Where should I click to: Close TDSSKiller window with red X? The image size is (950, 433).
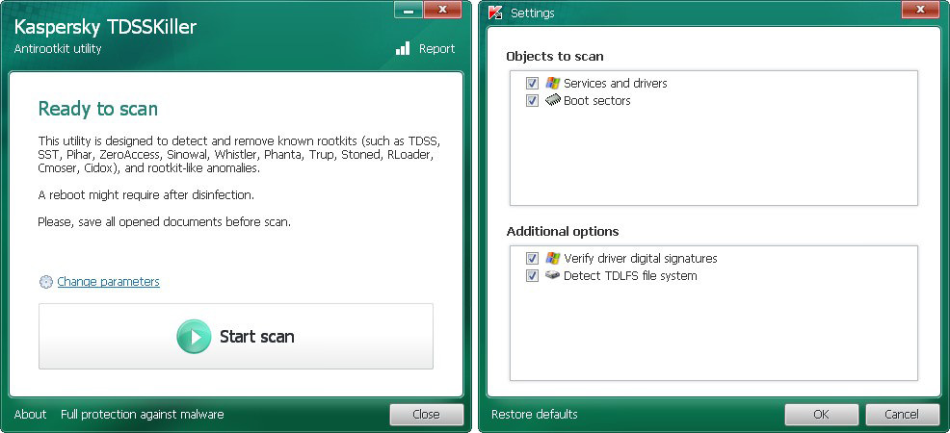[x=443, y=10]
